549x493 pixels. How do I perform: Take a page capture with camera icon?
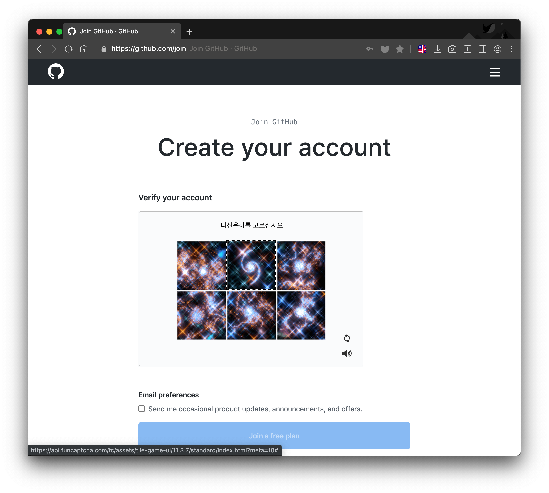[452, 49]
